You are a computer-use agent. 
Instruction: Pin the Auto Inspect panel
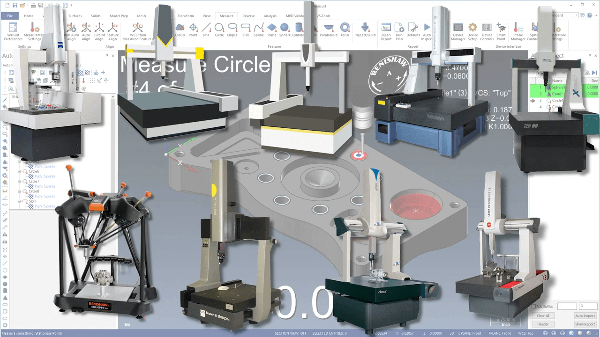pos(589,56)
